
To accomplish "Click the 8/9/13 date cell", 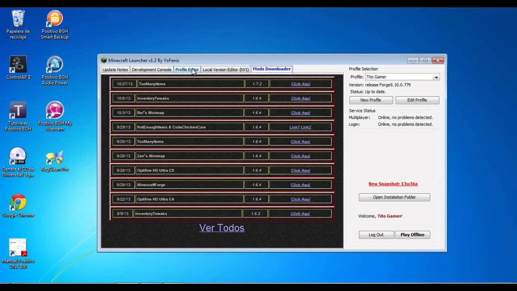I will pos(123,214).
